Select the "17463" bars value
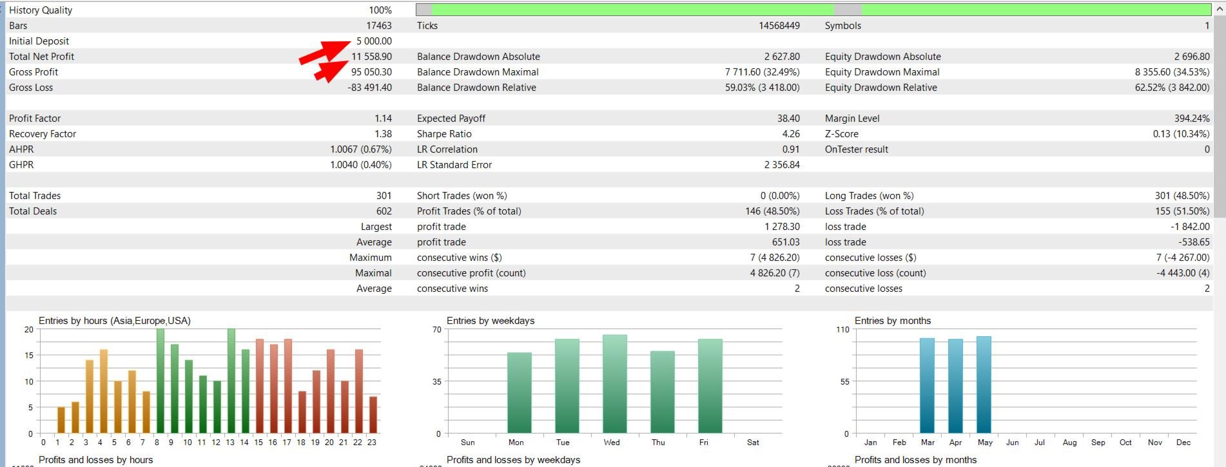Screen dimensions: 1226x467 (x=379, y=26)
